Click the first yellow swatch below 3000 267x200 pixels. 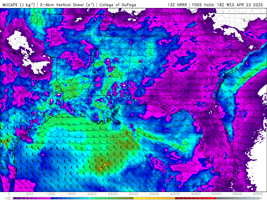coord(136,198)
